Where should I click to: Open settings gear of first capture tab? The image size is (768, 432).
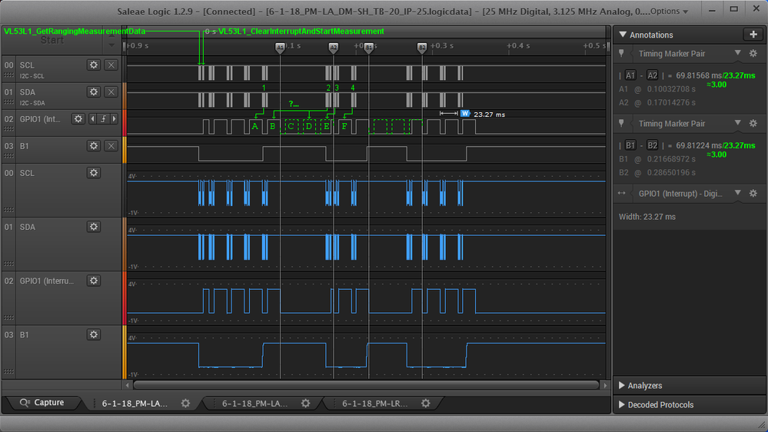click(x=185, y=403)
